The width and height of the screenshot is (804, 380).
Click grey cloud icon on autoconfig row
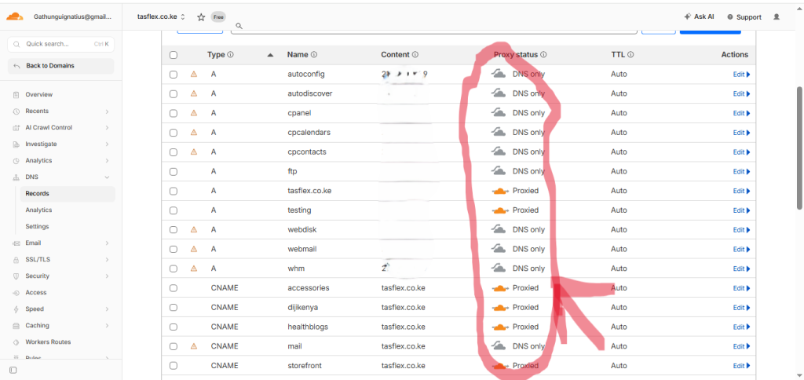point(499,74)
